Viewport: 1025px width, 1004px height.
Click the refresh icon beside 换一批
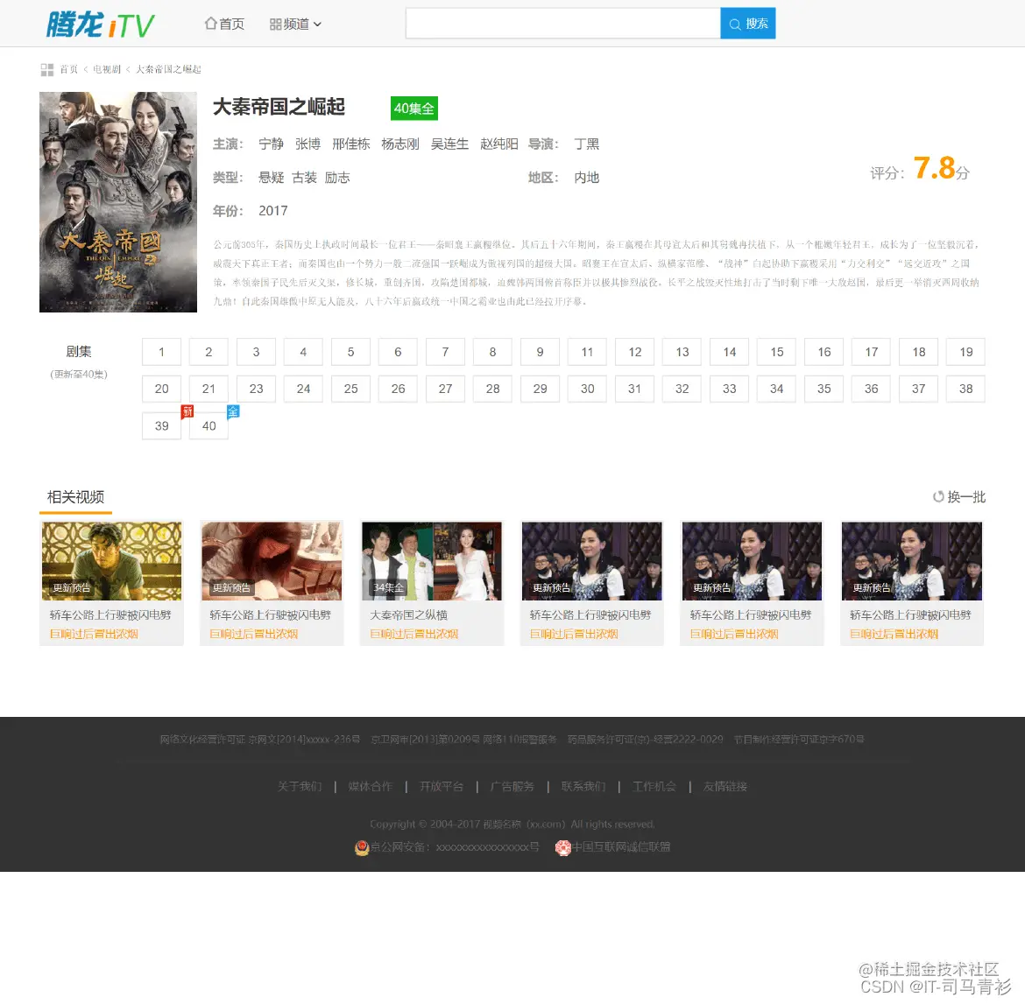tap(940, 496)
